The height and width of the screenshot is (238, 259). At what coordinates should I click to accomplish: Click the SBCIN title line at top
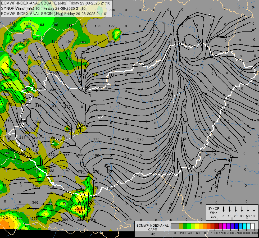tap(53, 14)
